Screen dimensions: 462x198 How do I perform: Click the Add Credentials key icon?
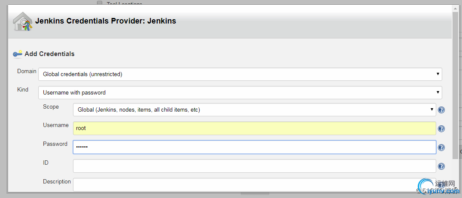(18, 54)
